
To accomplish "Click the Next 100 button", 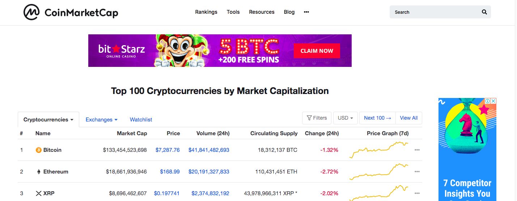I will (x=377, y=118).
